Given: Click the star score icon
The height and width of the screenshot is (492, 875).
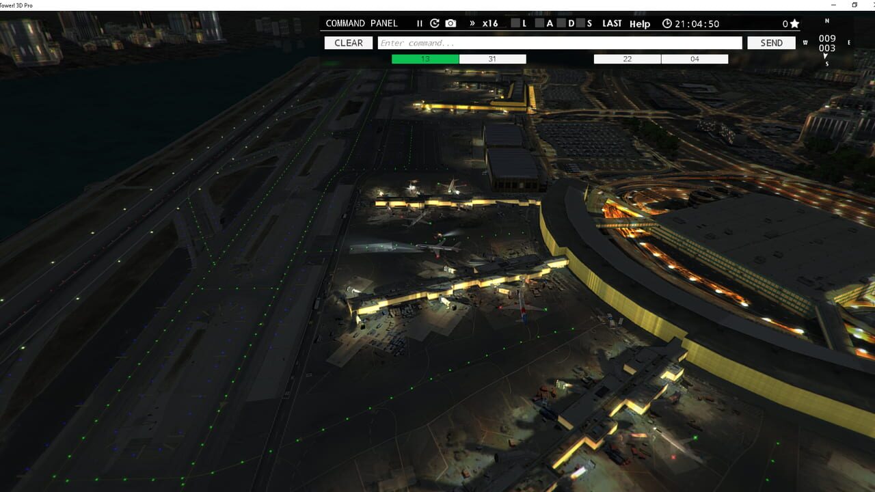Looking at the screenshot, I should [x=794, y=24].
